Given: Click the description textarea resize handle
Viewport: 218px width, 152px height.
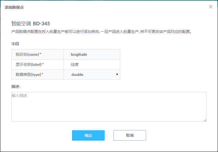Looking at the screenshot, I should coord(205,120).
